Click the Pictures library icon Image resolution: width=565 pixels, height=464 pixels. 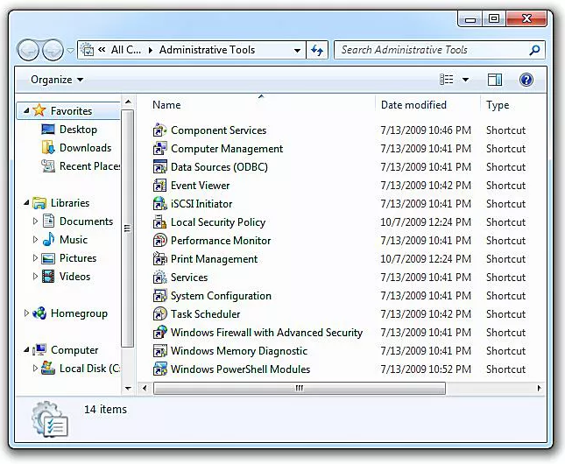click(x=48, y=258)
